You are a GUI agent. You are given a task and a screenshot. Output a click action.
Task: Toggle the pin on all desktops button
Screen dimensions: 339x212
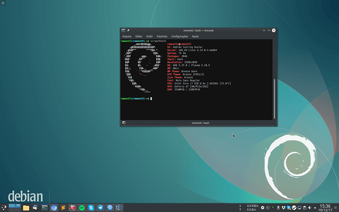pos(128,30)
